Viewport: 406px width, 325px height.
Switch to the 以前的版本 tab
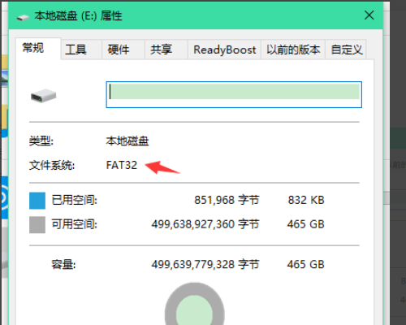[x=293, y=50]
